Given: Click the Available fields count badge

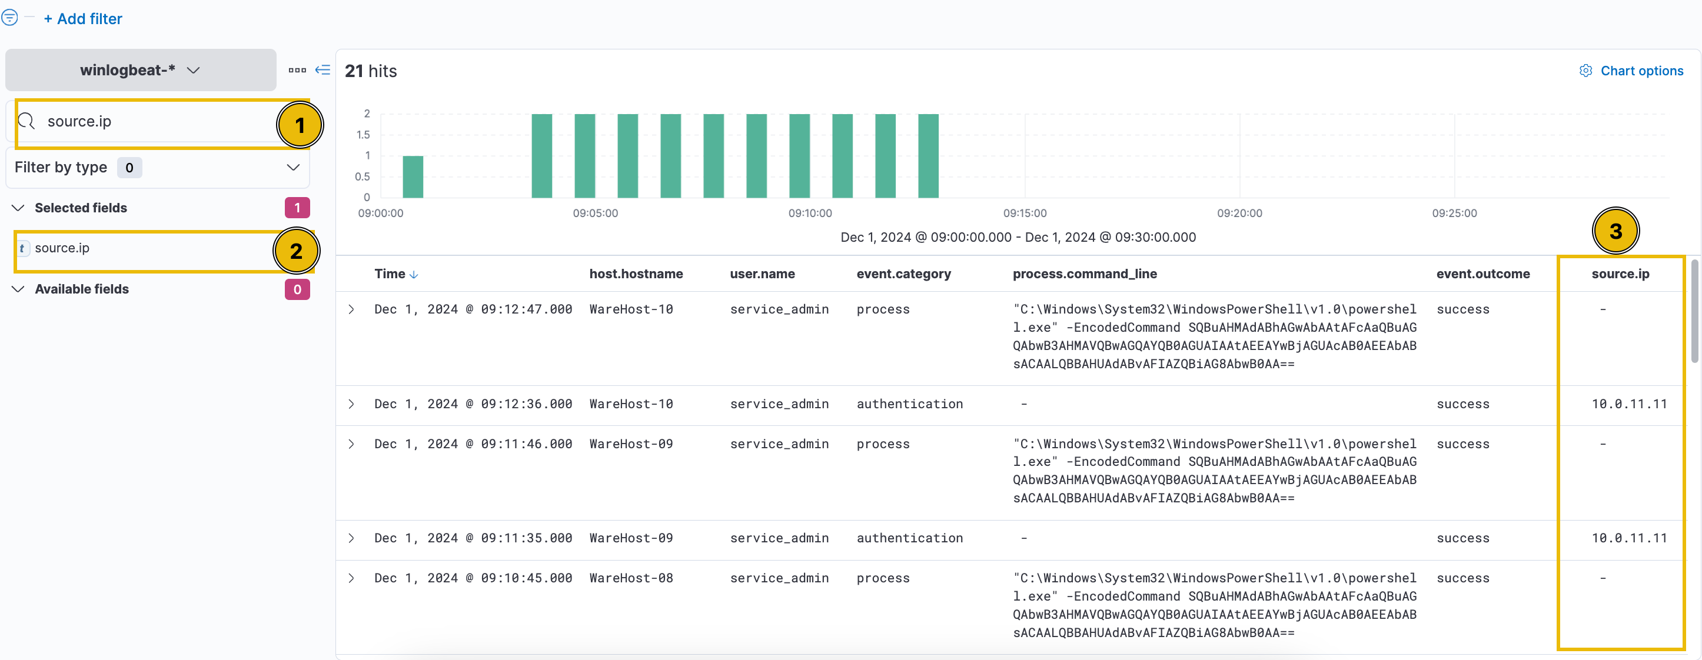Looking at the screenshot, I should (297, 289).
